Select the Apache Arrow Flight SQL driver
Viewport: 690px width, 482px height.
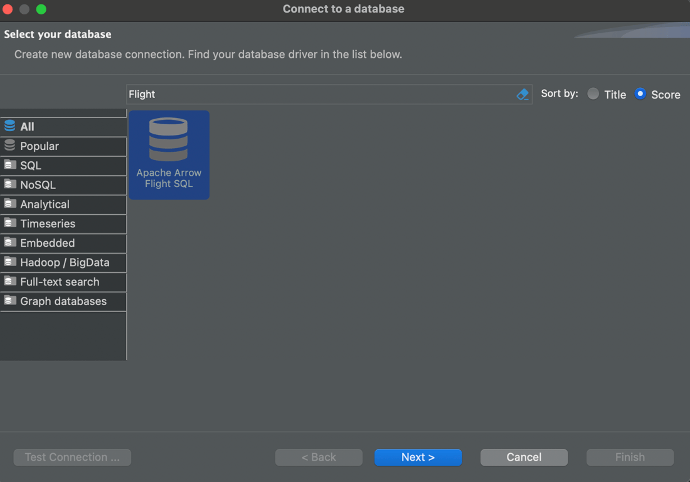point(169,155)
